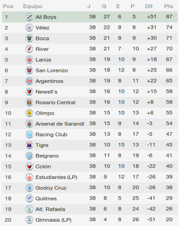
Task: Click the All Boys club crest
Action: tap(29, 17)
